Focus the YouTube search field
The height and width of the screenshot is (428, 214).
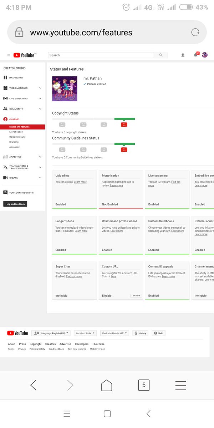(101, 55)
